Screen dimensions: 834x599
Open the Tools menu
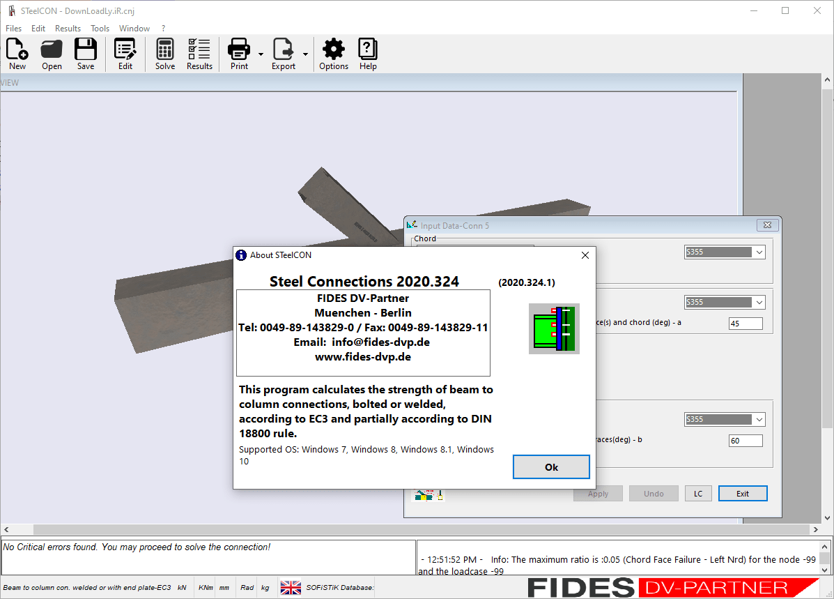(x=100, y=28)
